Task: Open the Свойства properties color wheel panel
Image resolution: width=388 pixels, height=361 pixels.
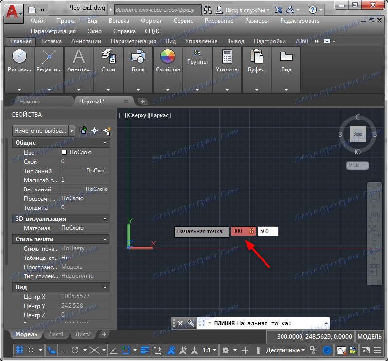Action: point(168,69)
